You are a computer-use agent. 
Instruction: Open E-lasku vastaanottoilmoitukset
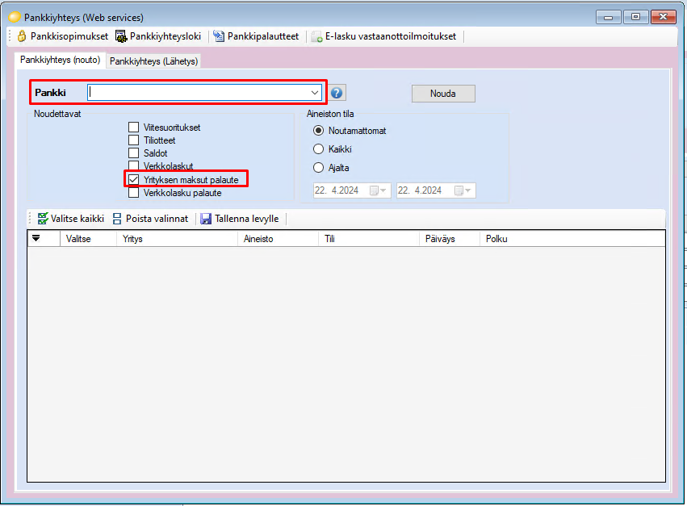[383, 36]
